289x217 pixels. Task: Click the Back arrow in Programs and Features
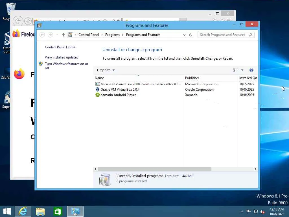click(x=42, y=35)
